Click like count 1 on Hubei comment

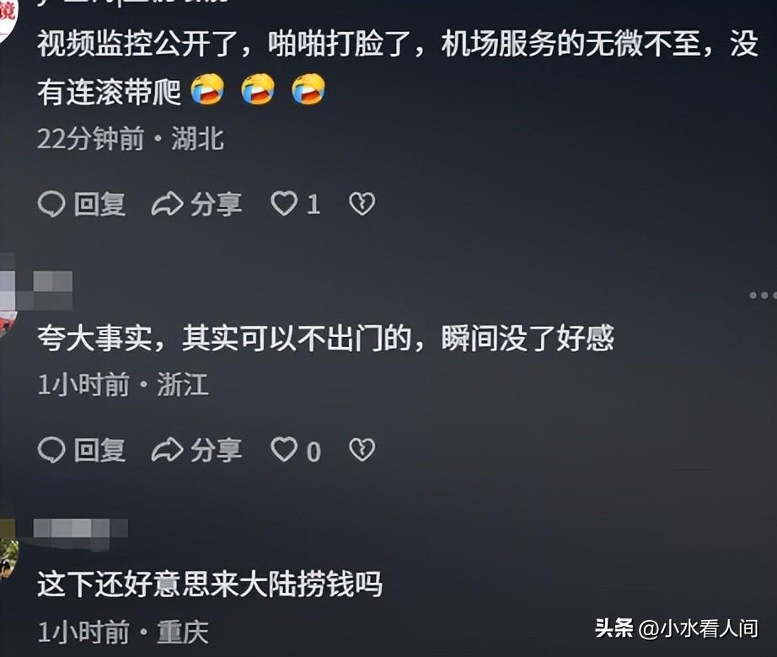(313, 204)
